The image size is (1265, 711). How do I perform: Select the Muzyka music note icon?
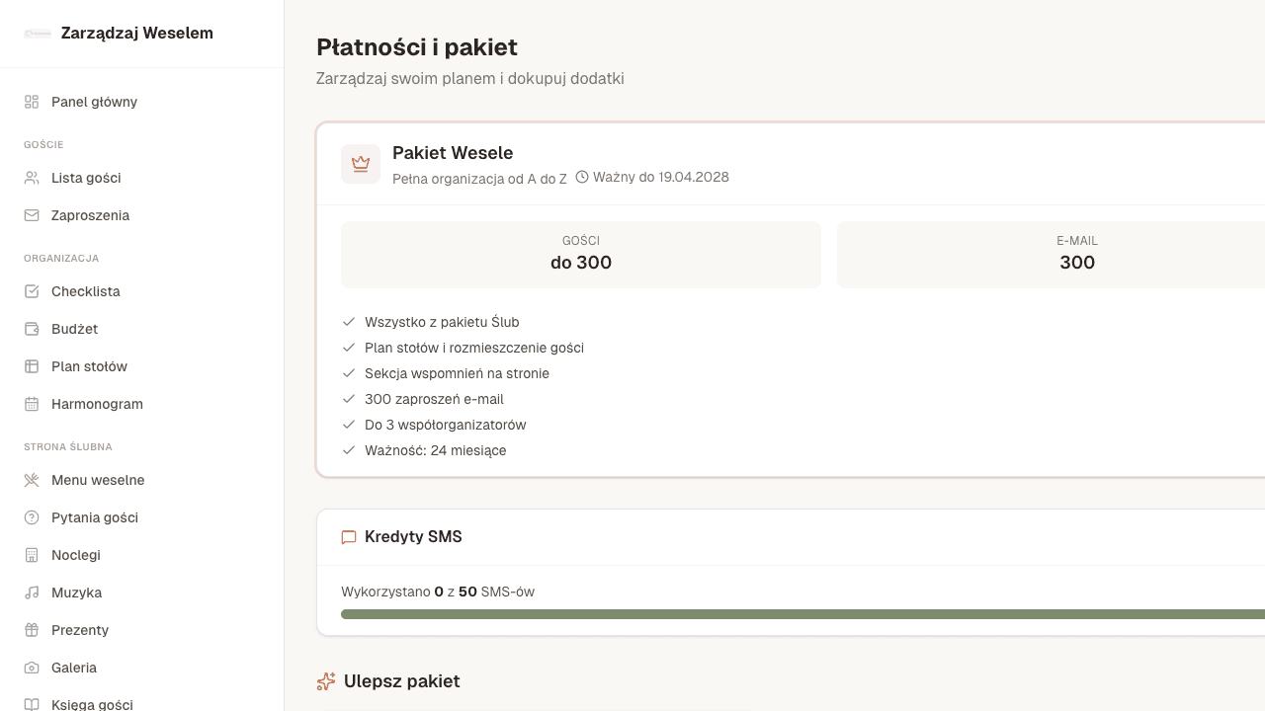pos(31,592)
